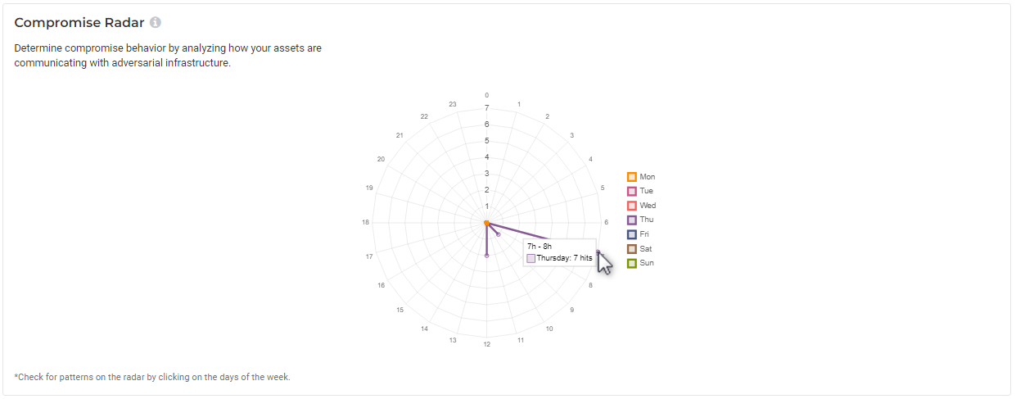This screenshot has width=1016, height=399.
Task: Toggle the Mon orange legend box
Action: 632,177
